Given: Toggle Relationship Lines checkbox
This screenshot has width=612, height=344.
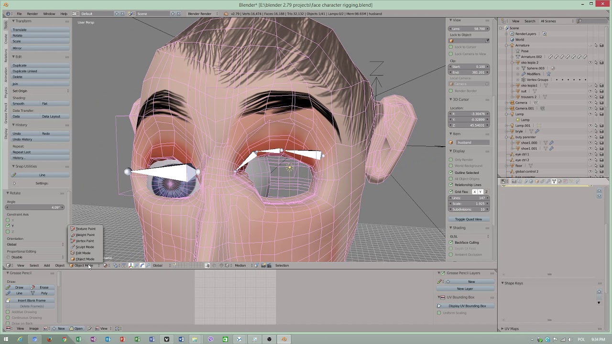Looking at the screenshot, I should tap(451, 185).
